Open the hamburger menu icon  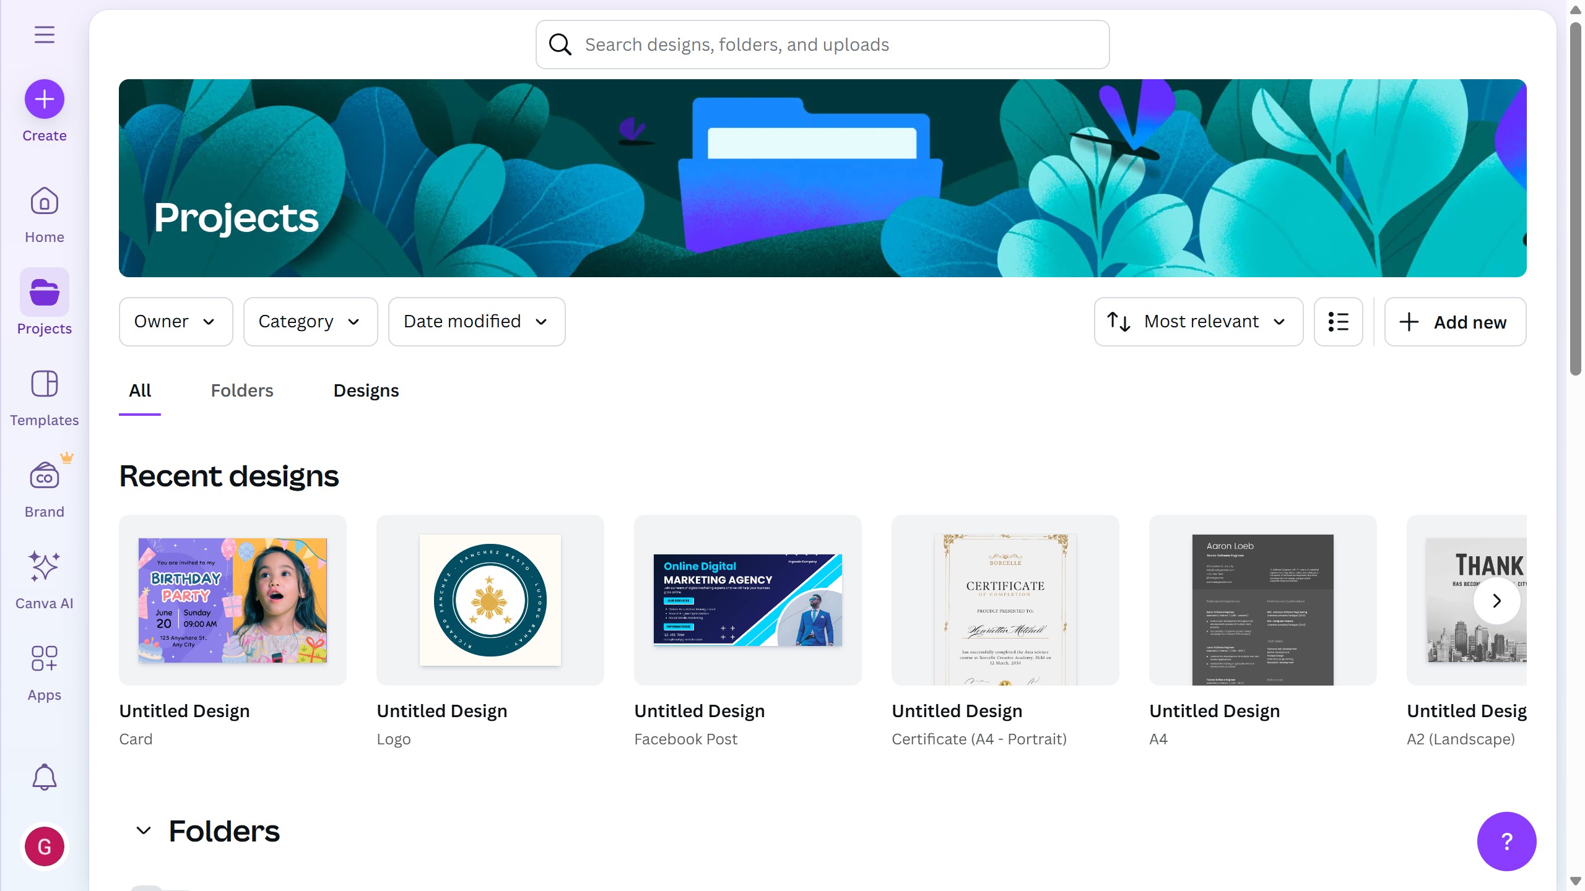[44, 35]
